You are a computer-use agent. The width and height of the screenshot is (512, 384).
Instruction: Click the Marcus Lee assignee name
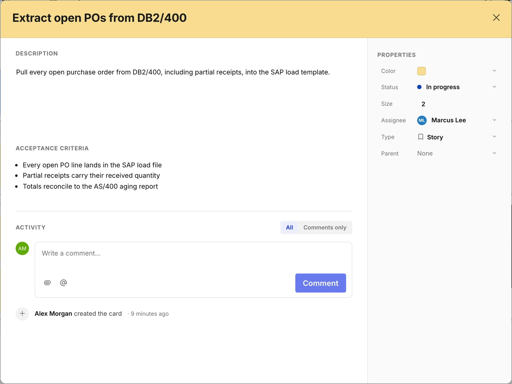[449, 120]
